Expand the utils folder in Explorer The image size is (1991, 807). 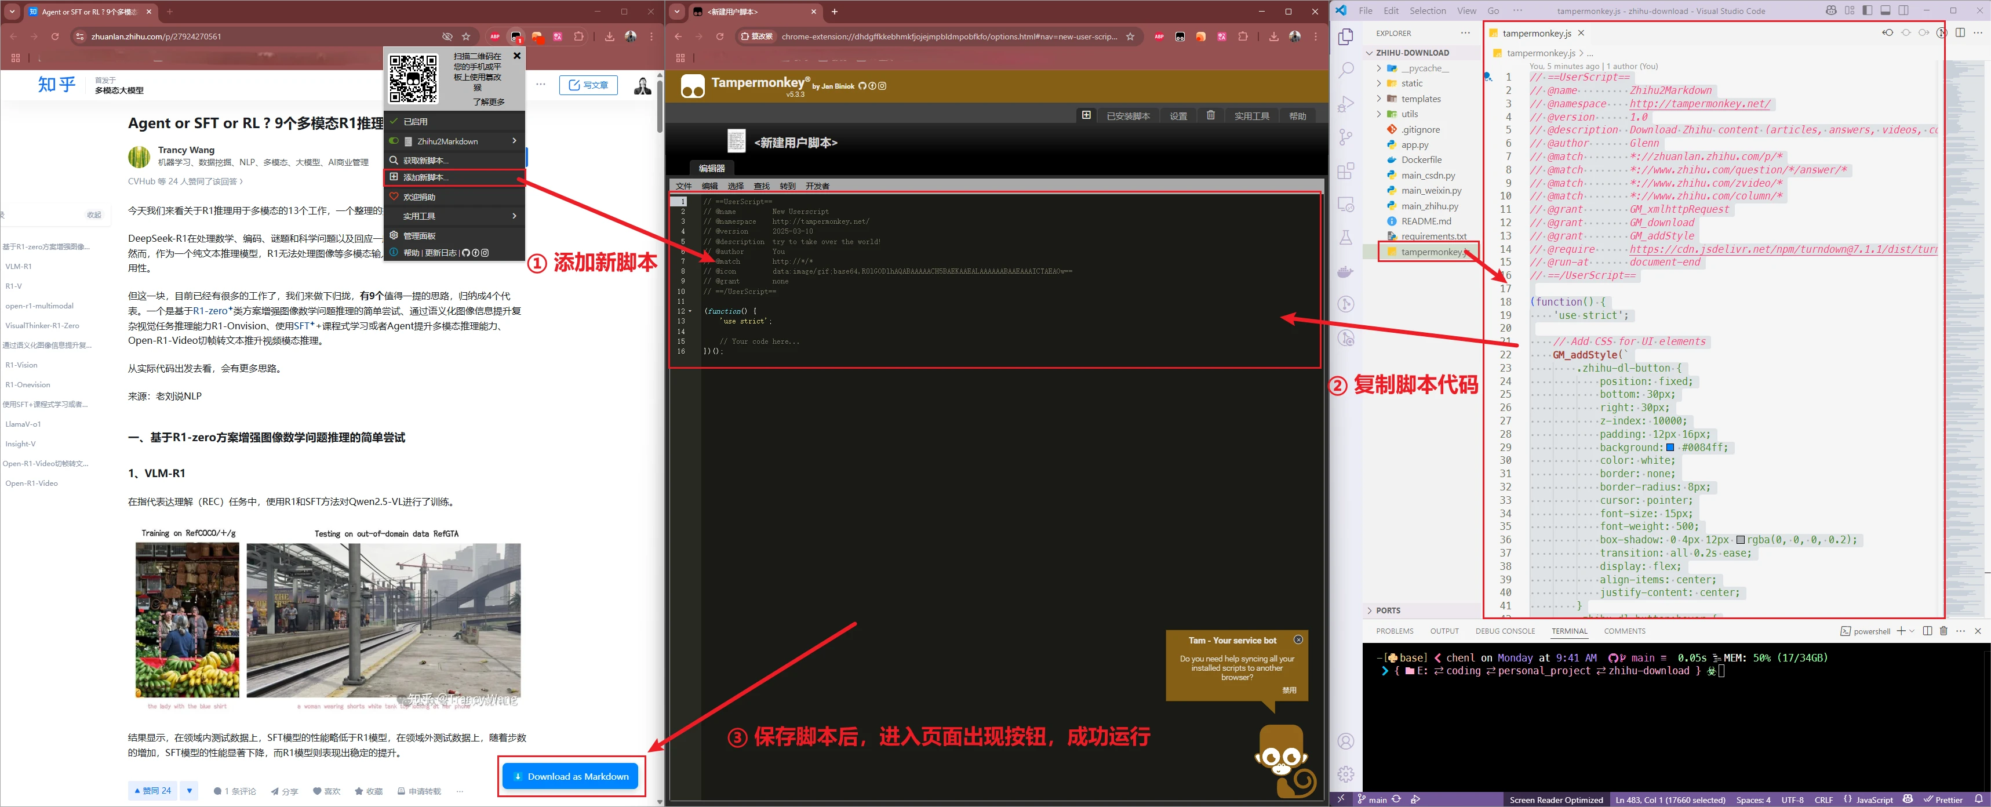click(x=1378, y=114)
